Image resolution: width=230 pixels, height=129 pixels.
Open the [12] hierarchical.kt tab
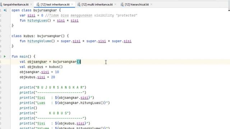coord(137,5)
